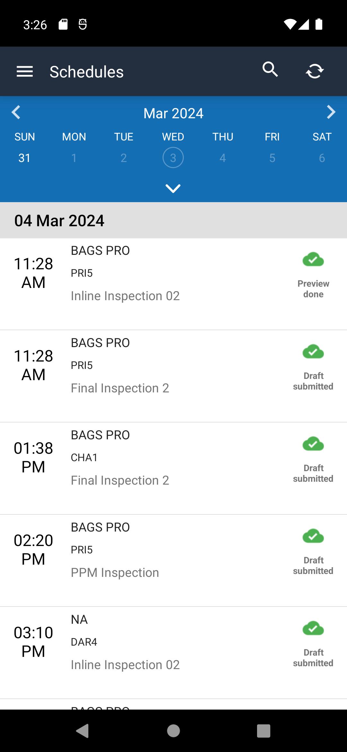Tap Android back navigation button
This screenshot has height=752, width=347.
click(83, 731)
